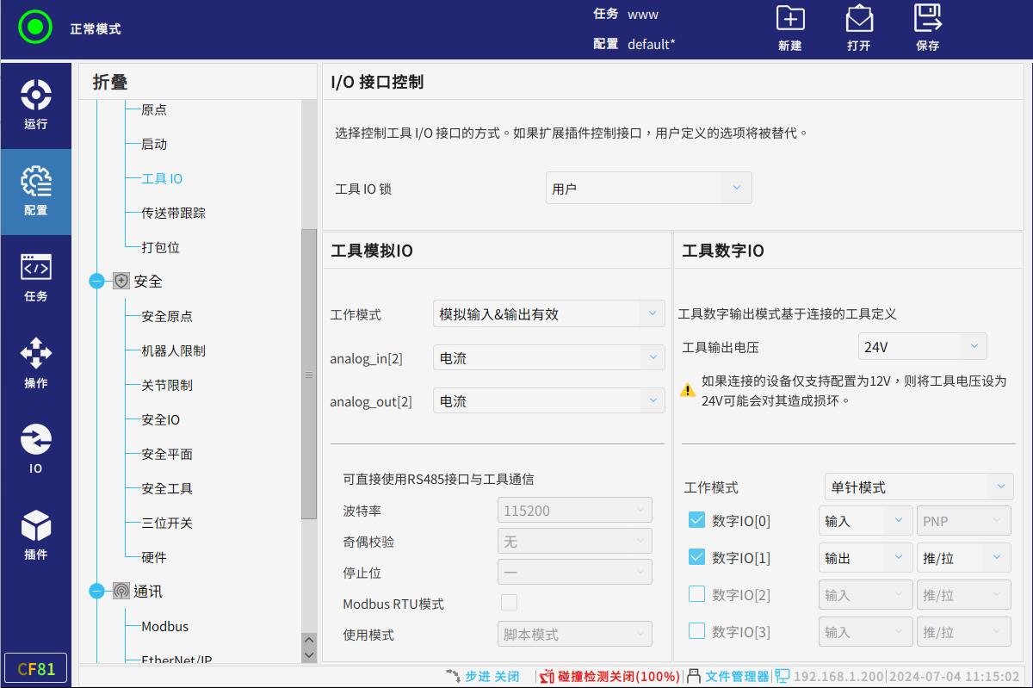Open the 工具 IO 锁 dropdown

(x=648, y=189)
